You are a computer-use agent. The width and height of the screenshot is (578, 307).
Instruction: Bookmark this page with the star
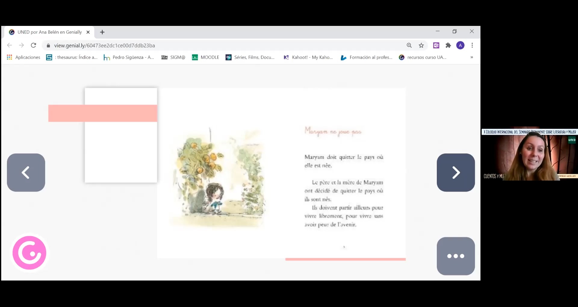point(421,45)
